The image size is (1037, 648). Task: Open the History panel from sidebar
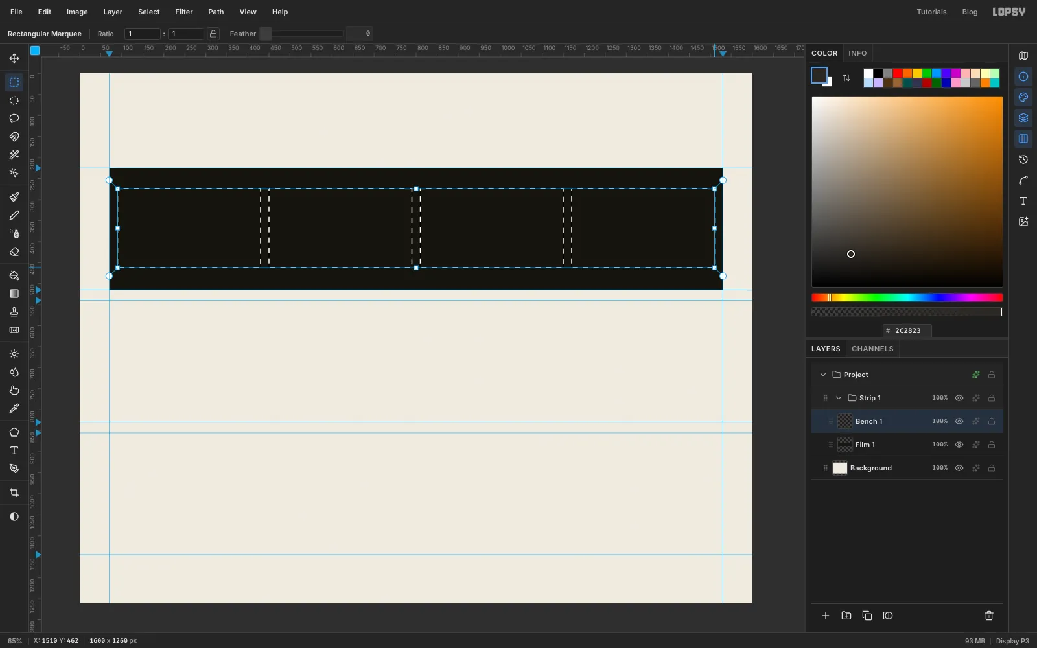tap(1023, 159)
